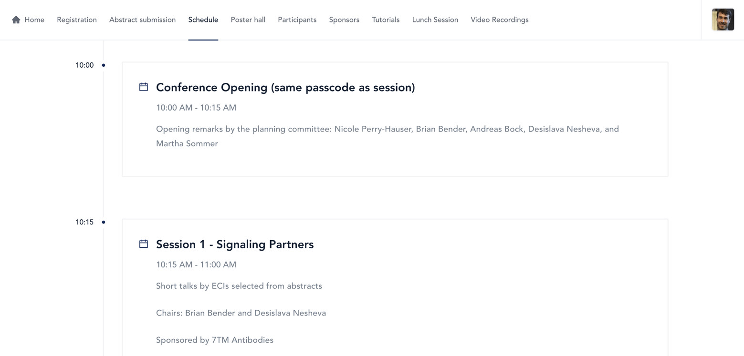Viewport: 744px width, 356px height.
Task: Open the Sponsors tab
Action: [x=344, y=20]
